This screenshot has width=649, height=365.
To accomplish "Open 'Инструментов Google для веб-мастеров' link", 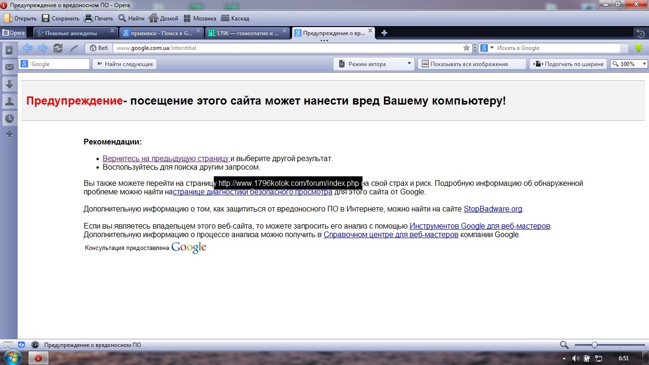I will pos(480,226).
